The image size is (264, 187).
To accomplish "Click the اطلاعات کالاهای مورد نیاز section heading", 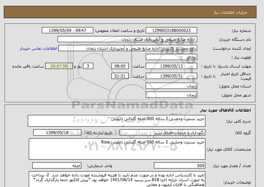I will click(x=226, y=110).
